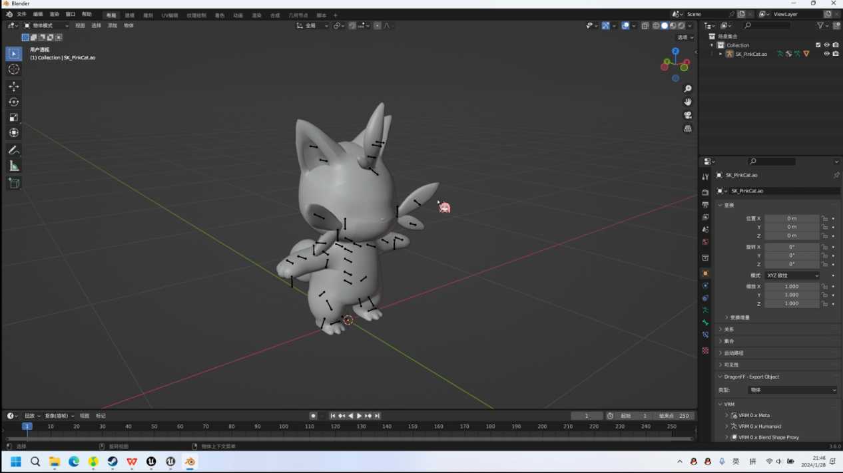Image resolution: width=843 pixels, height=473 pixels.
Task: Click the viewport zoom magnifier icon
Action: click(x=688, y=88)
